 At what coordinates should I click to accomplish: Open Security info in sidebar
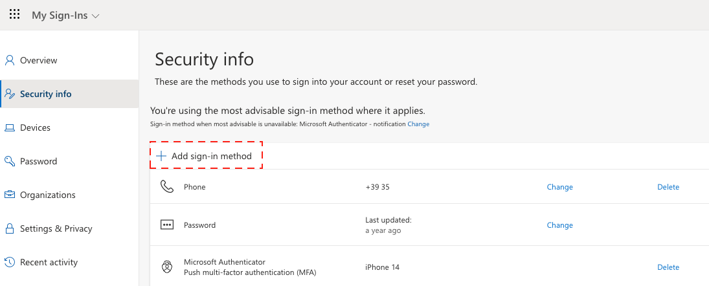pos(45,94)
